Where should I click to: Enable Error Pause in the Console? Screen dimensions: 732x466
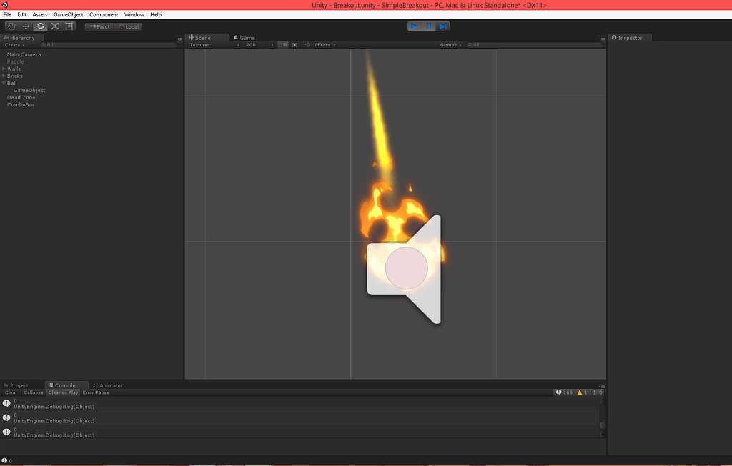pyautogui.click(x=96, y=392)
